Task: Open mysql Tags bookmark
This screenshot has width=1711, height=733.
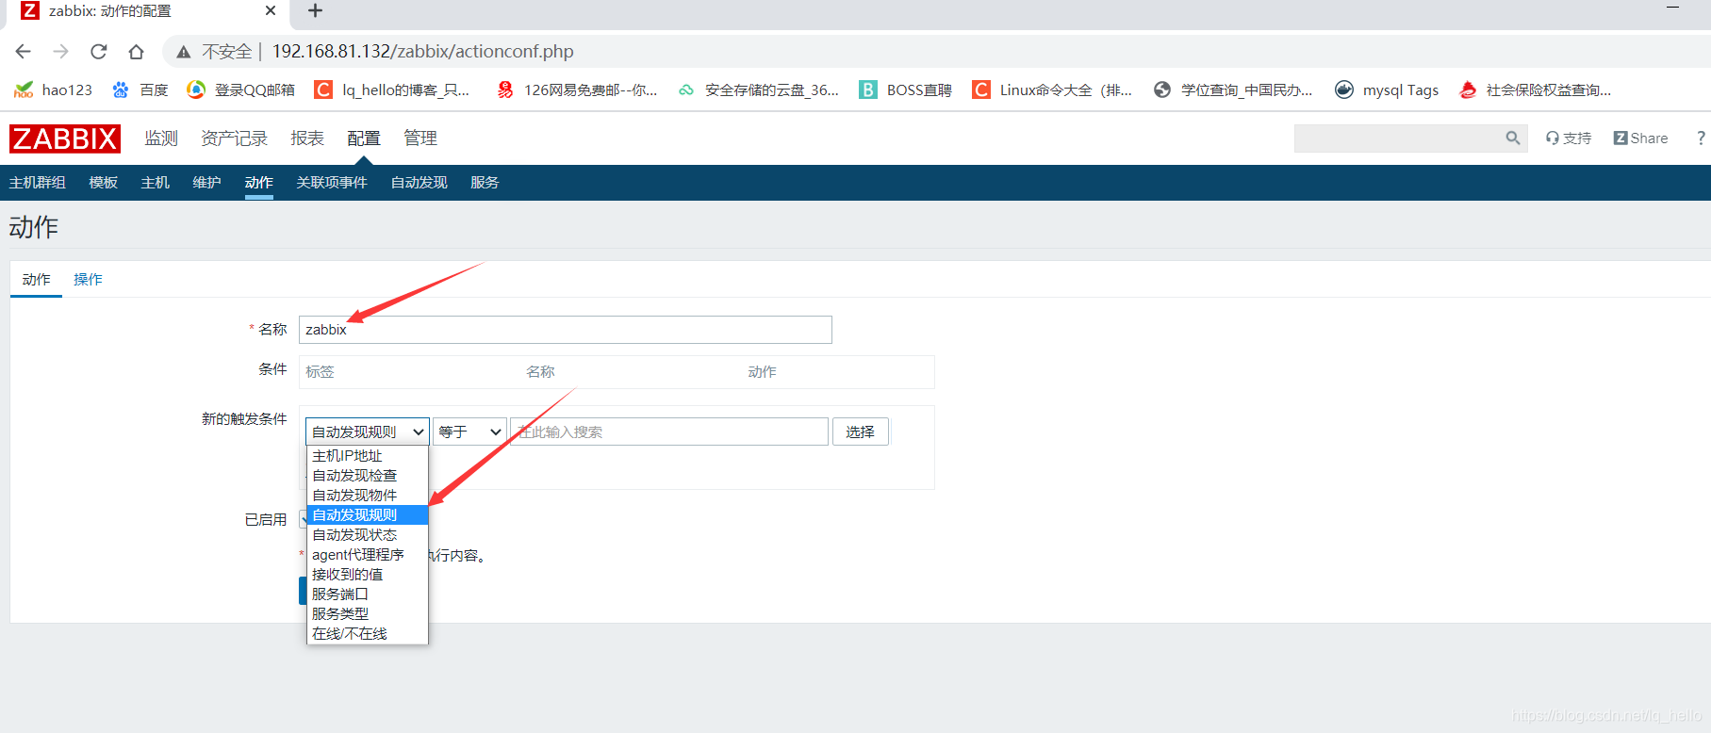Action: 1387,90
